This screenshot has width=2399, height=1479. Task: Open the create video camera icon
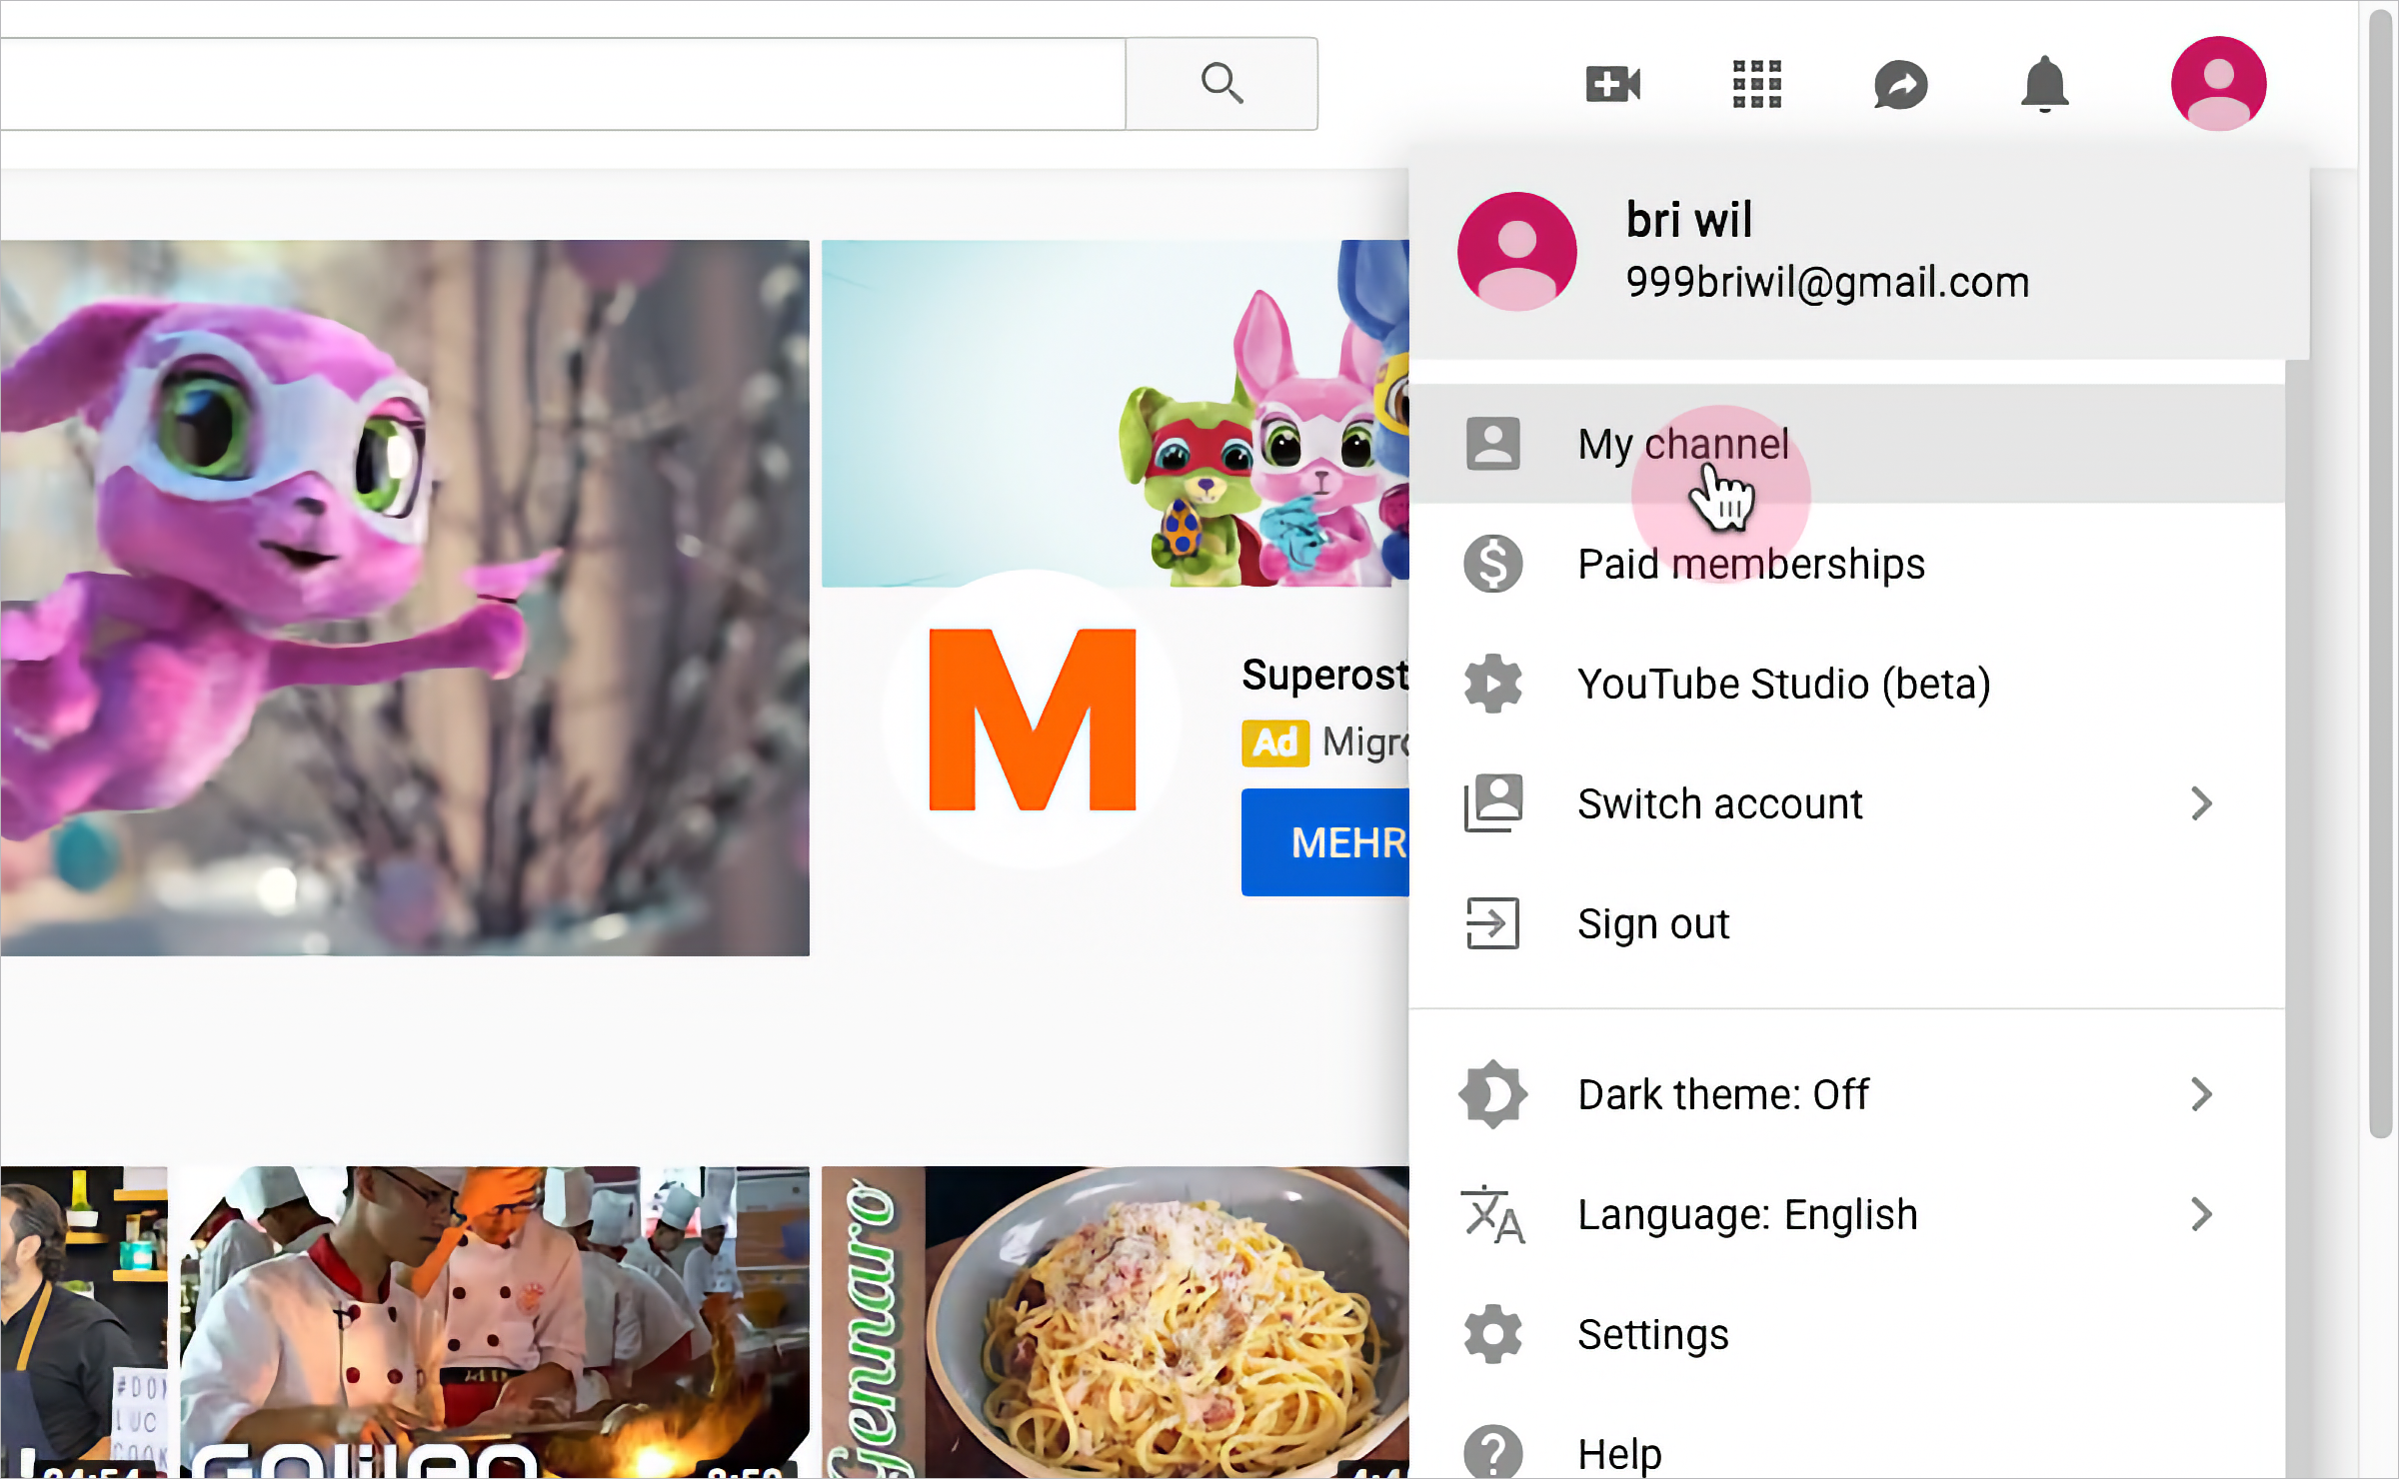1613,84
